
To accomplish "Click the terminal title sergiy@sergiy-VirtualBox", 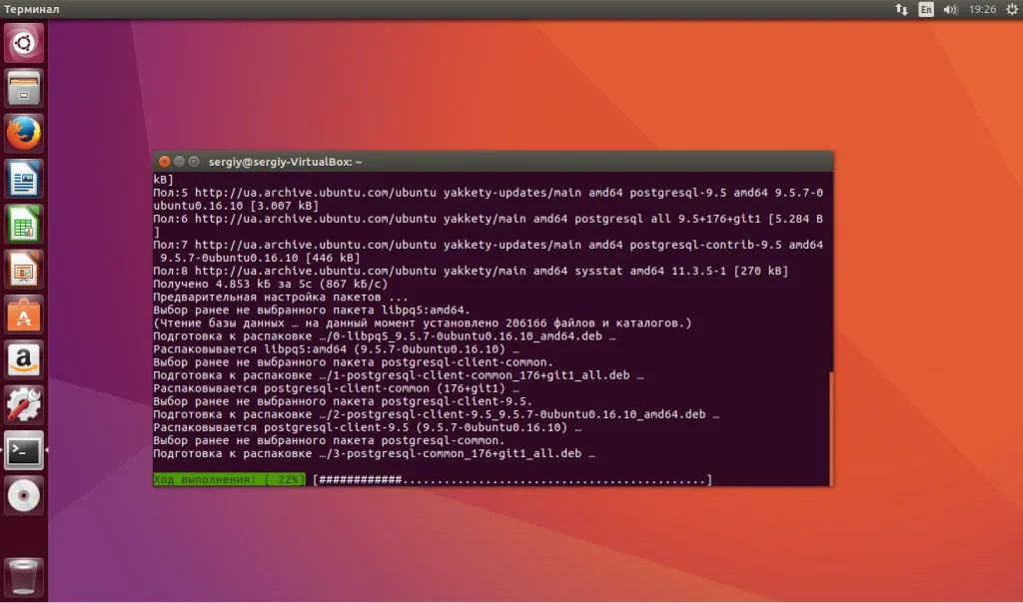I will 285,162.
